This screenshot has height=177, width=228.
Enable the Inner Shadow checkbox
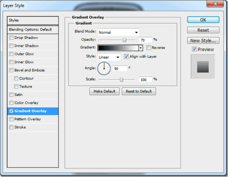(x=11, y=46)
